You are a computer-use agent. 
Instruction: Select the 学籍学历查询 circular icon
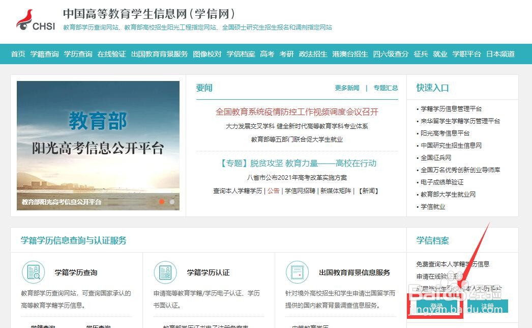tap(34, 272)
